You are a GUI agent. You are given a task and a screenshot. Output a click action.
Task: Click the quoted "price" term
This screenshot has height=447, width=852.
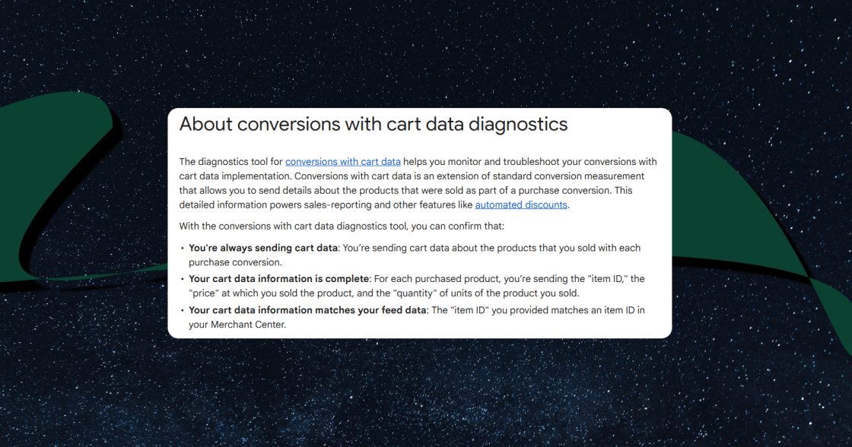(x=204, y=293)
